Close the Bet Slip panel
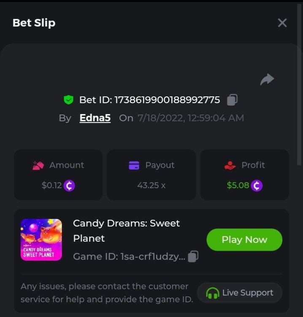 pos(282,23)
